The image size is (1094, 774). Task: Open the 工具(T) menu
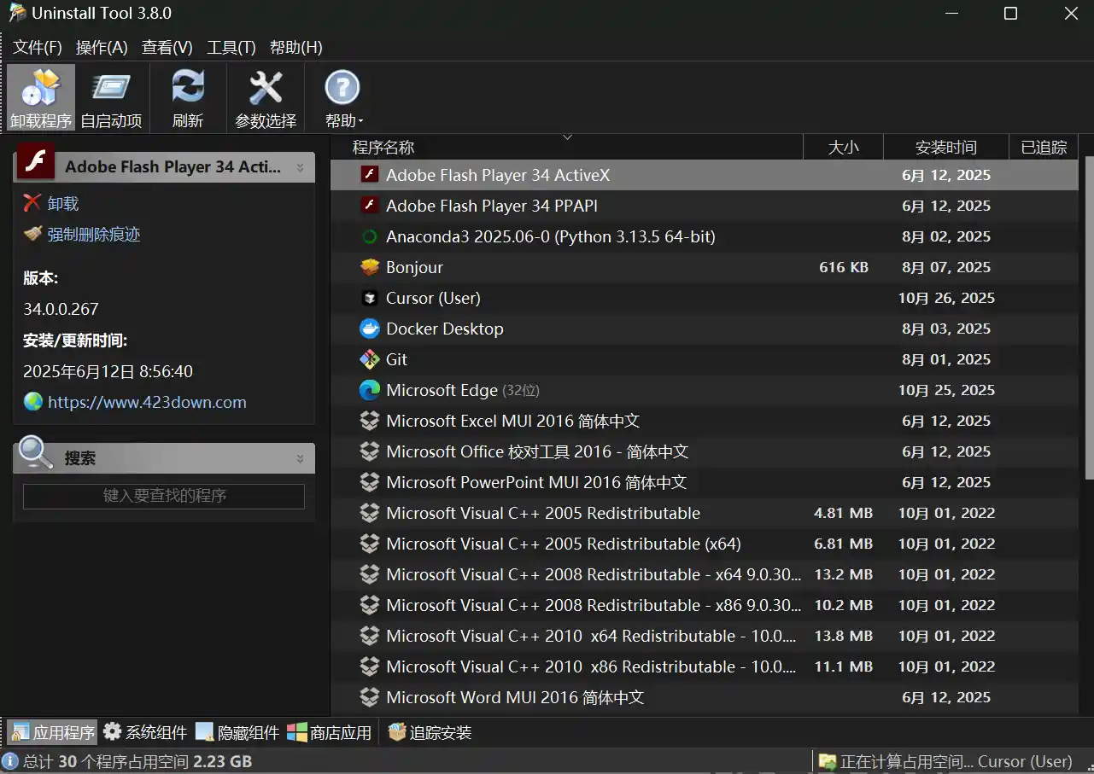[231, 48]
